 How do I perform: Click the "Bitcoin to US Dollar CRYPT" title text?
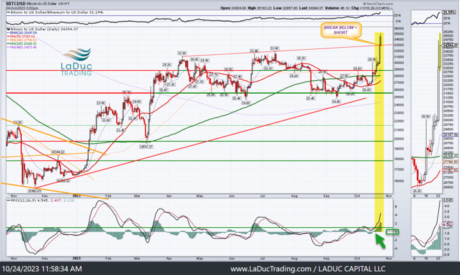[x=48, y=4]
